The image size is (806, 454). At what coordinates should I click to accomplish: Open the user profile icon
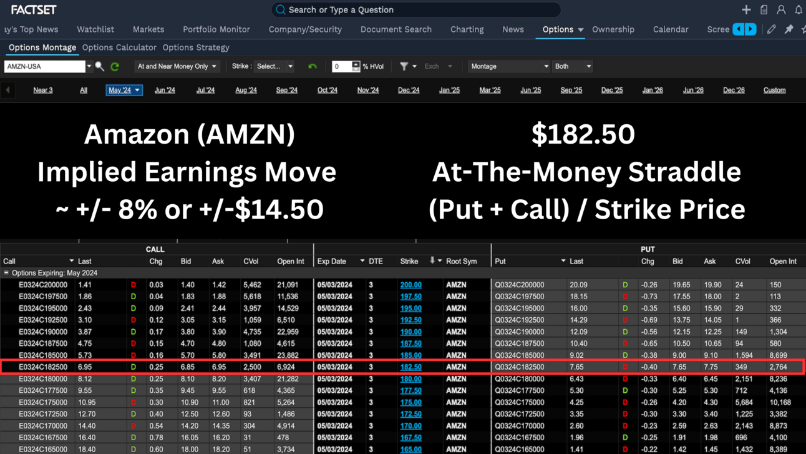coord(781,9)
